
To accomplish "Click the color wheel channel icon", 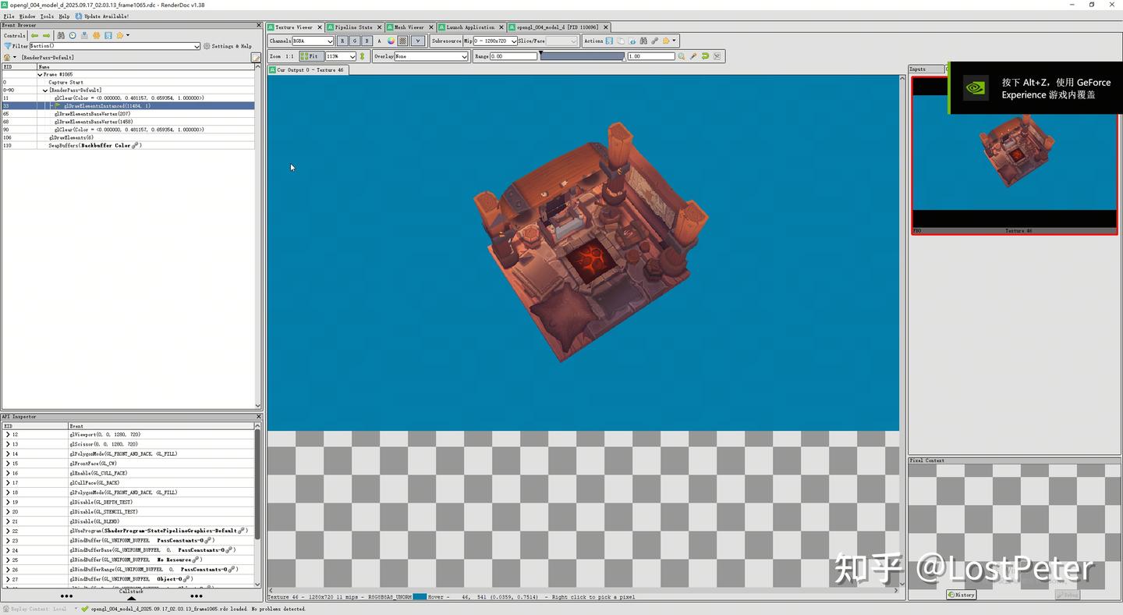I will (x=391, y=41).
